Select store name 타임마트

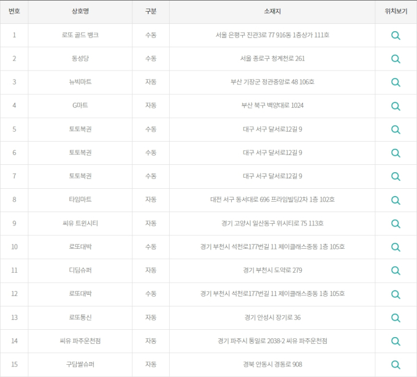click(x=80, y=199)
